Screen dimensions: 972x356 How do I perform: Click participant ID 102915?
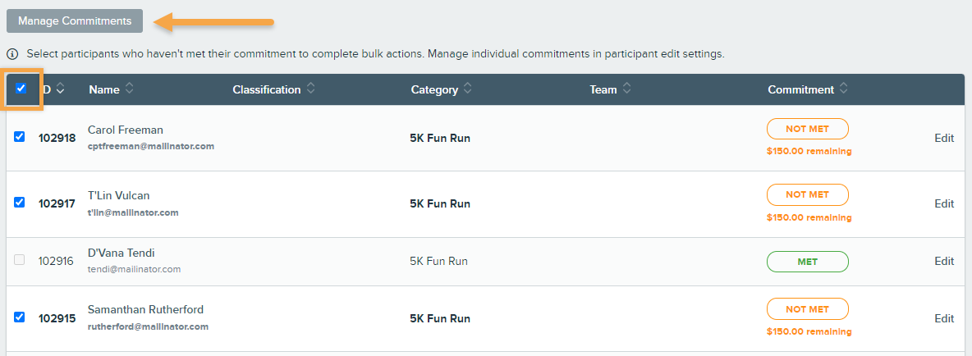coord(57,319)
